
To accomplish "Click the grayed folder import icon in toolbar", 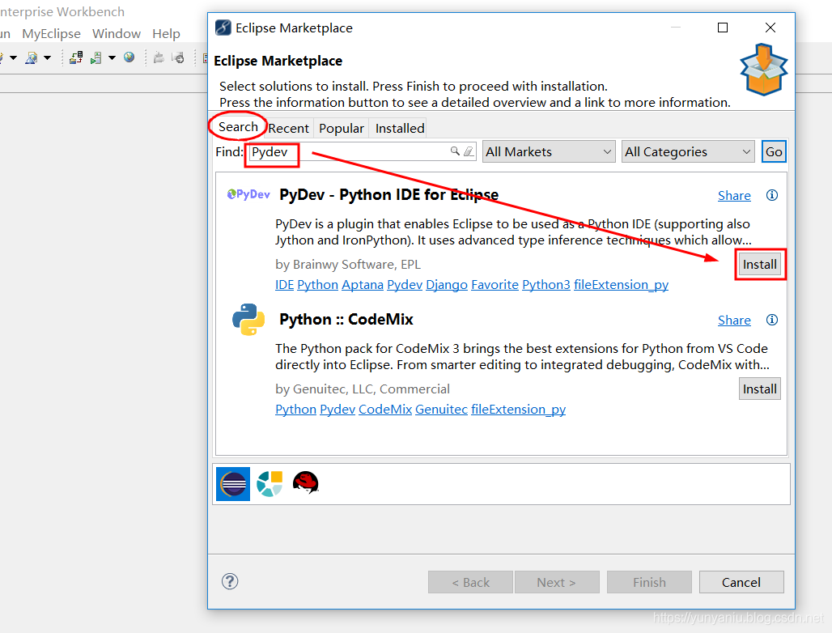I will point(158,57).
